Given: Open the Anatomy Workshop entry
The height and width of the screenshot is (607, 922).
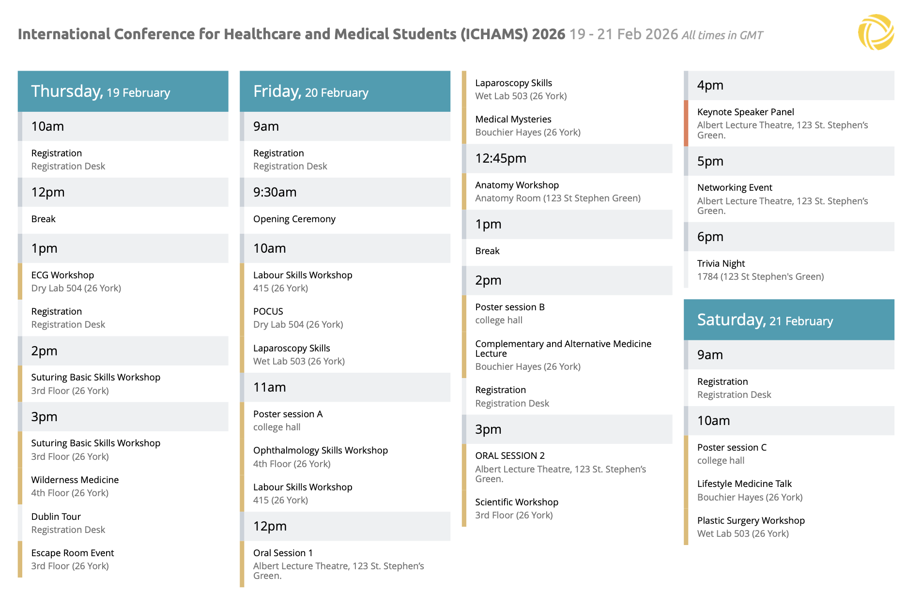Looking at the screenshot, I should [567, 192].
